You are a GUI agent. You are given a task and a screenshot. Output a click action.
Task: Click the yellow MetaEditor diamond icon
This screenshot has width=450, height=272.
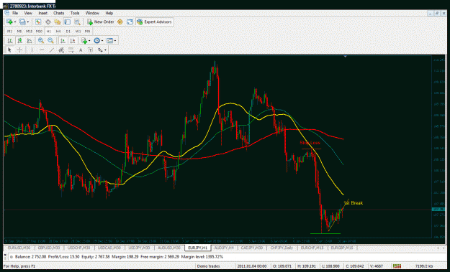120,22
